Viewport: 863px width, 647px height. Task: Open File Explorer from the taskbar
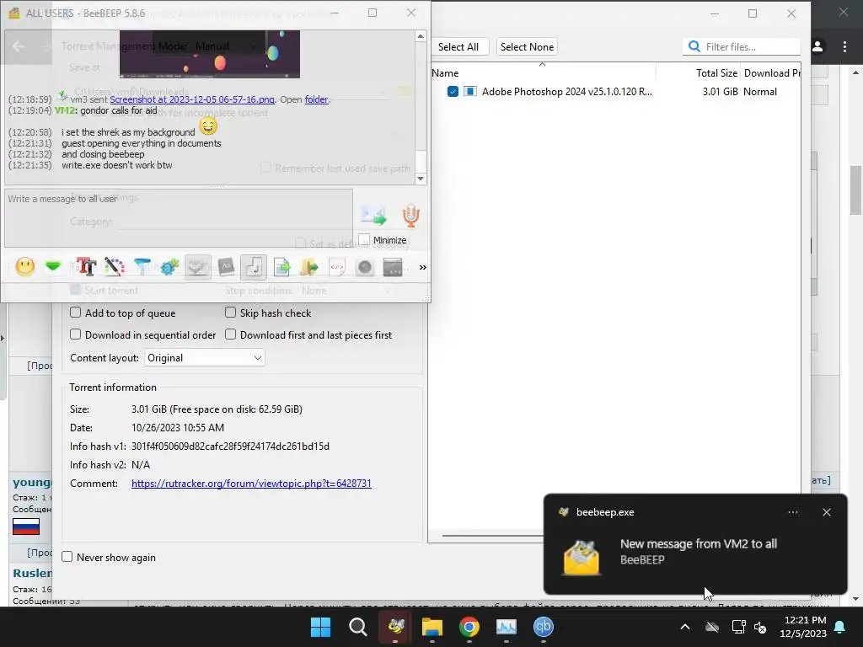[432, 627]
